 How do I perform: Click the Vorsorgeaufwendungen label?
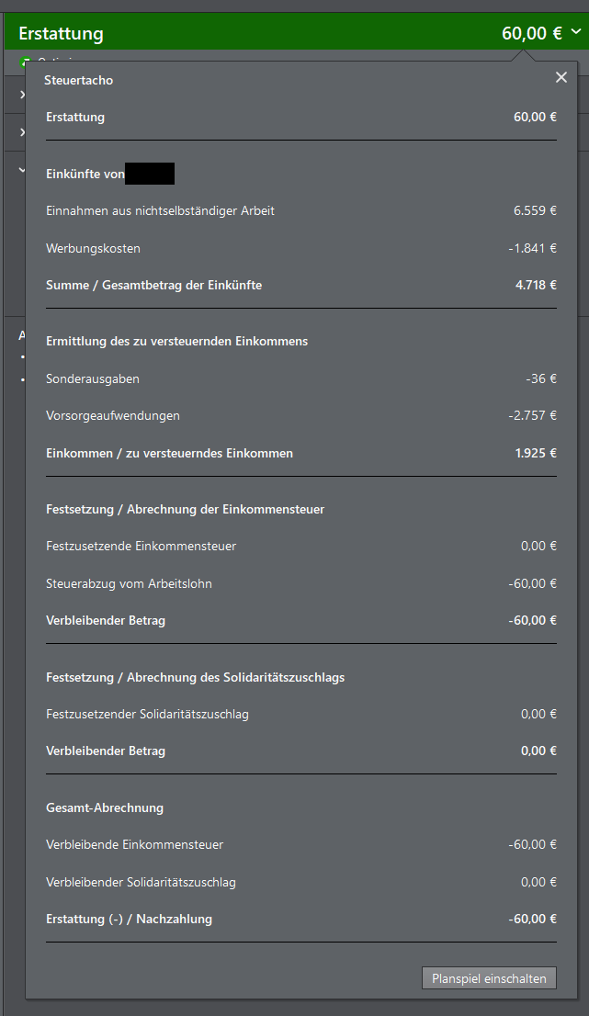pos(112,415)
